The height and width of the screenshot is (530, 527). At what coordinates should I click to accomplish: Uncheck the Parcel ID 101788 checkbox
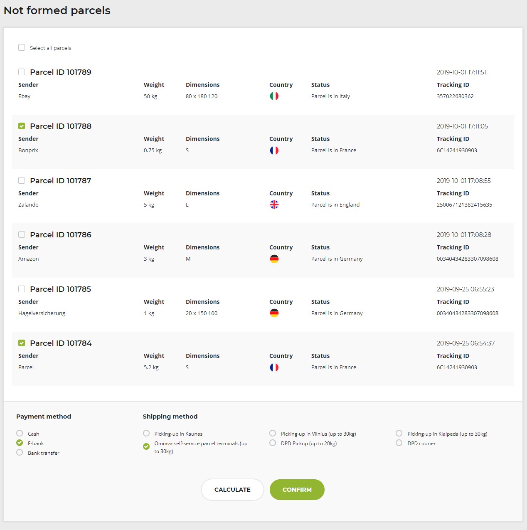[22, 126]
